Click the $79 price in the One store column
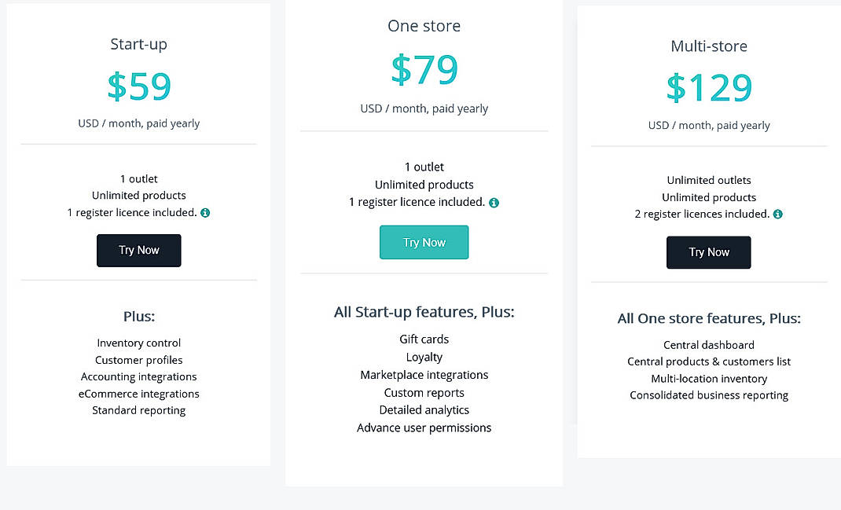The height and width of the screenshot is (510, 841). [x=424, y=70]
